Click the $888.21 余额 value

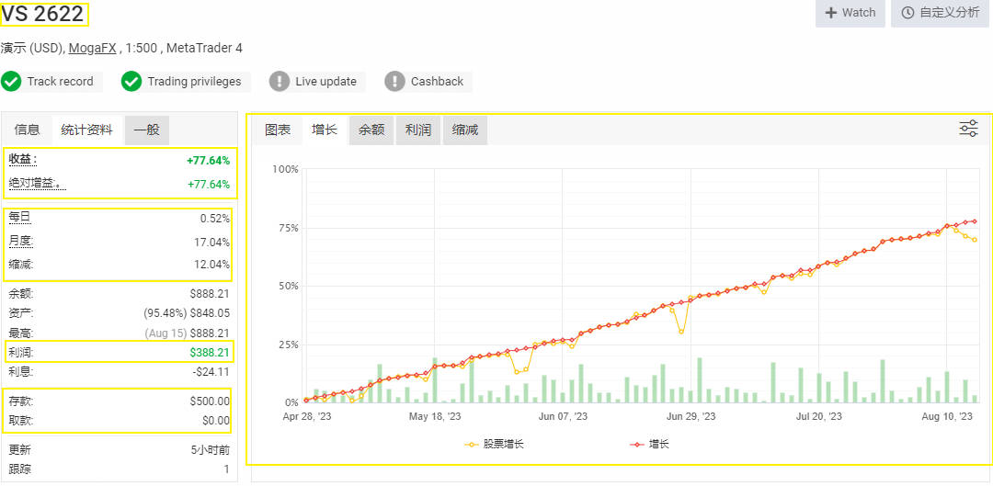[x=210, y=294]
